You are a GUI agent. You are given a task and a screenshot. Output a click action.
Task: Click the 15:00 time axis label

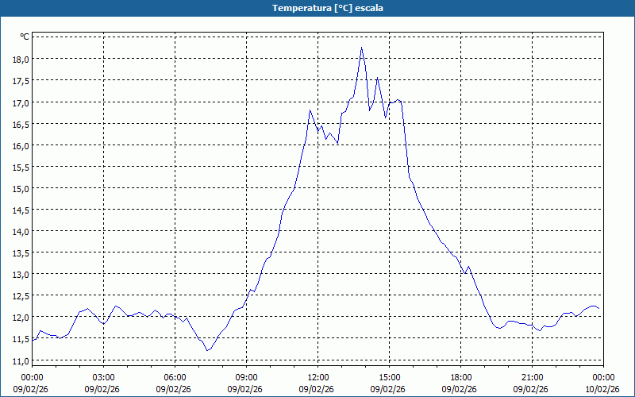(x=390, y=377)
